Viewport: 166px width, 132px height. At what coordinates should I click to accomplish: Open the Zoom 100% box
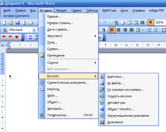pyautogui.click(x=160, y=23)
